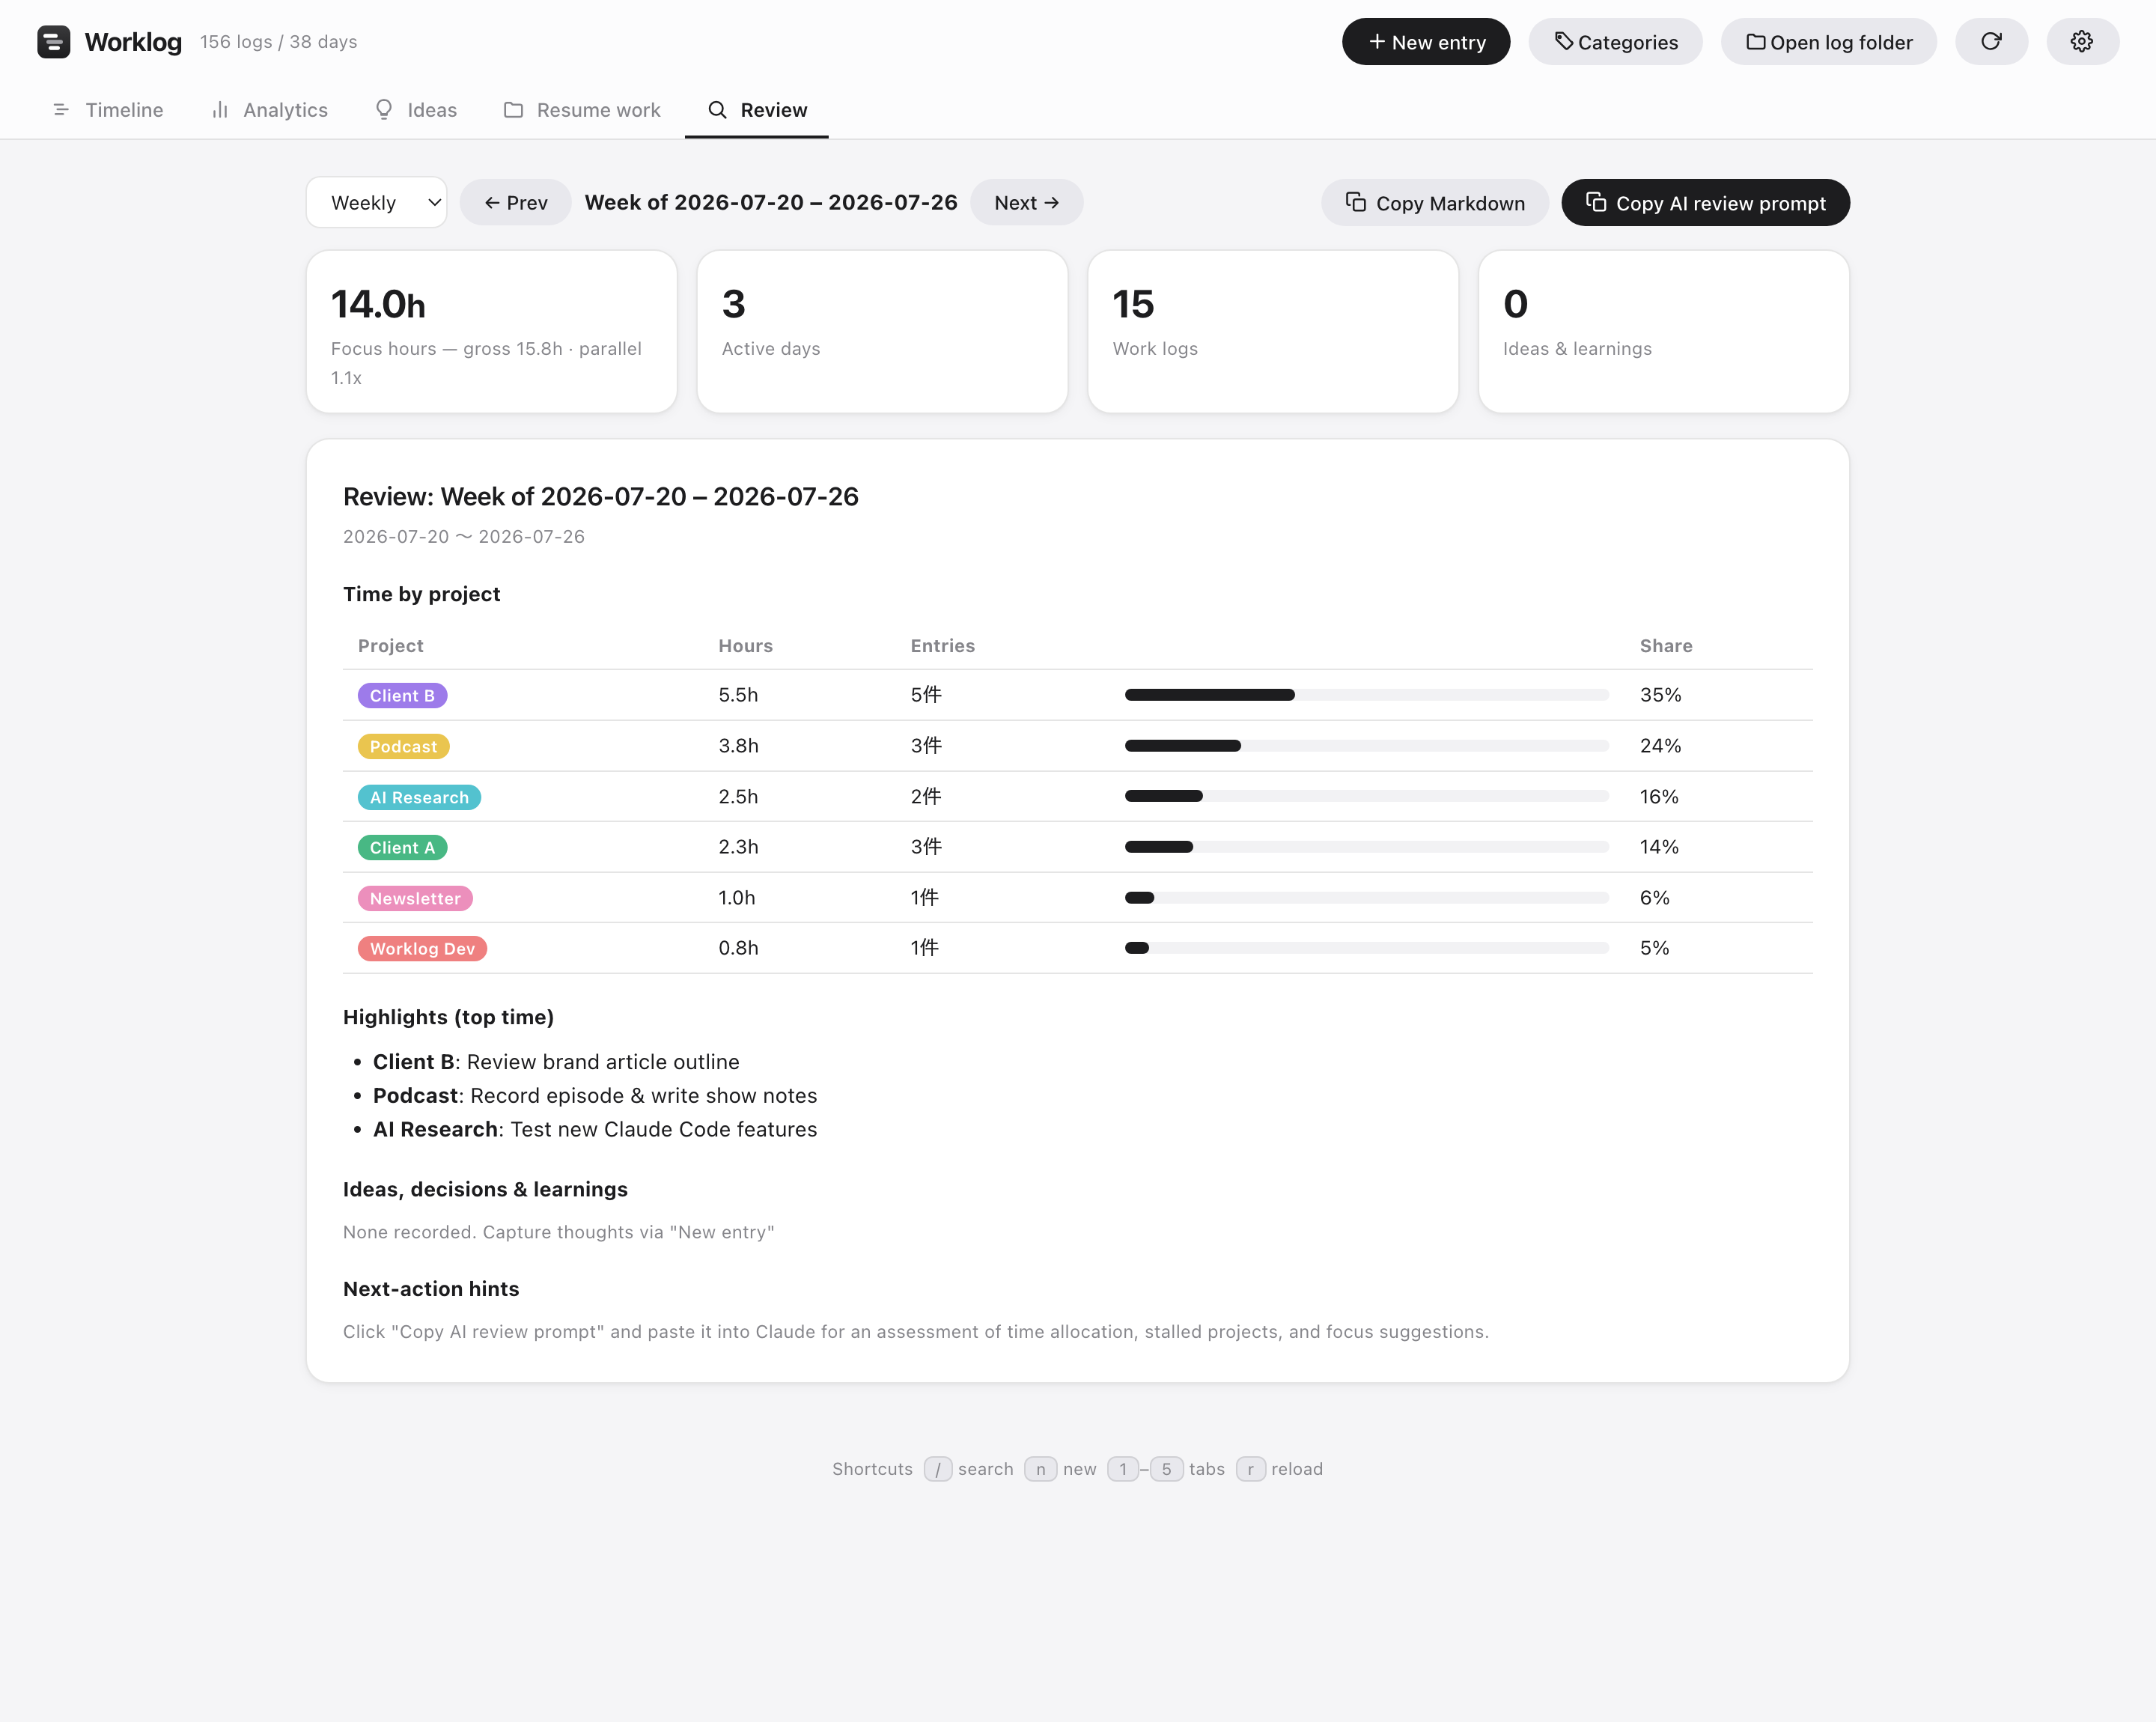Click the week range title text

770,203
